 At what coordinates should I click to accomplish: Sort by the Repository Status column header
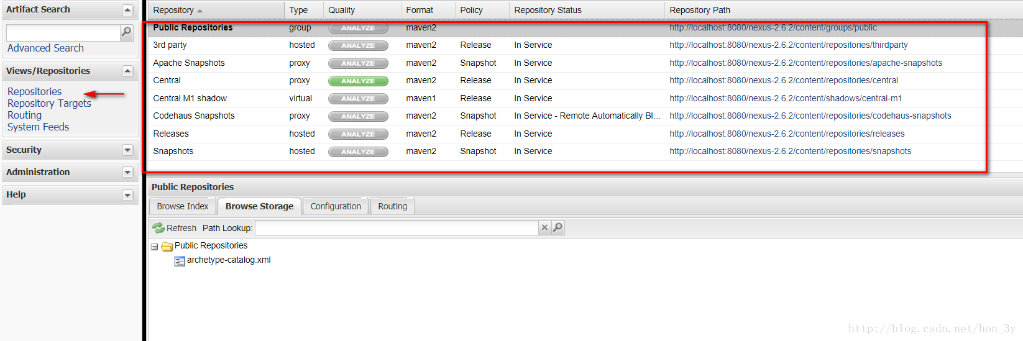tap(587, 10)
